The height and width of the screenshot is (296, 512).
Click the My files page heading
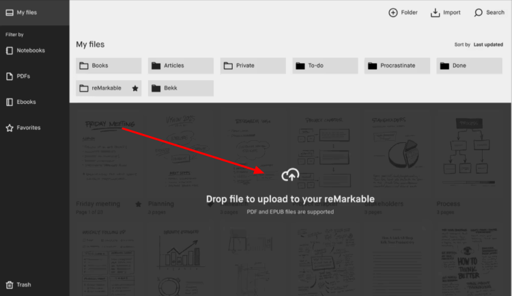coord(90,44)
